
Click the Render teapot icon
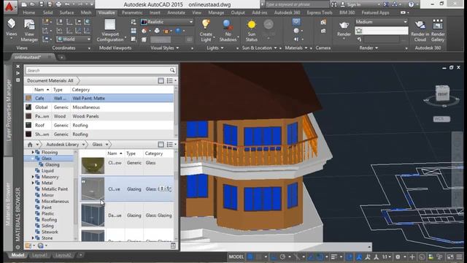pos(344,26)
